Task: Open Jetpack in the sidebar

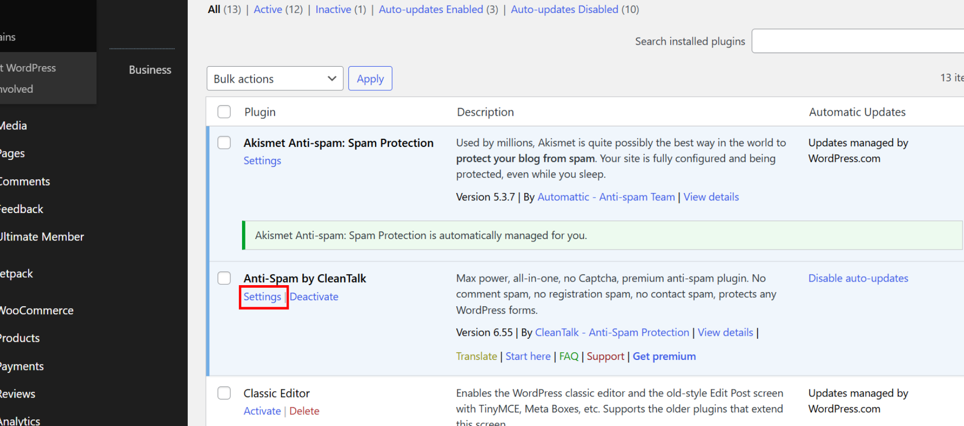Action: 17,274
